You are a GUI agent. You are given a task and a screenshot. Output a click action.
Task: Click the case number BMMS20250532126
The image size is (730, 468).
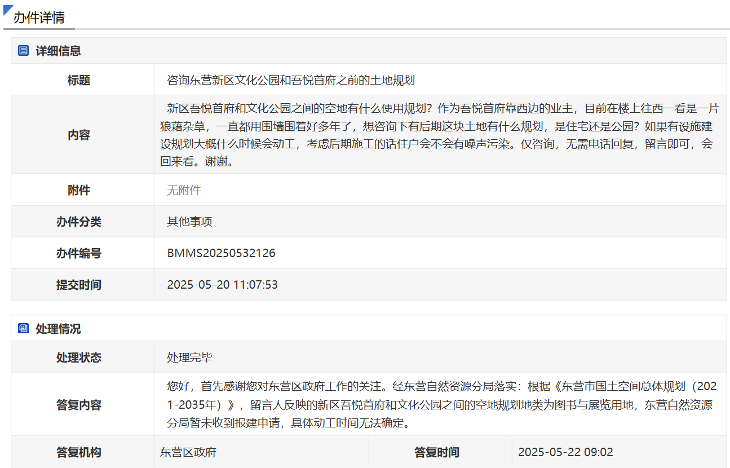(x=221, y=253)
